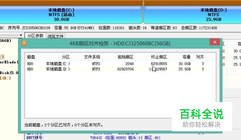Viewport: 241px width, 140px height.
Task: Click the 对齐 column header
Action: click(199, 57)
